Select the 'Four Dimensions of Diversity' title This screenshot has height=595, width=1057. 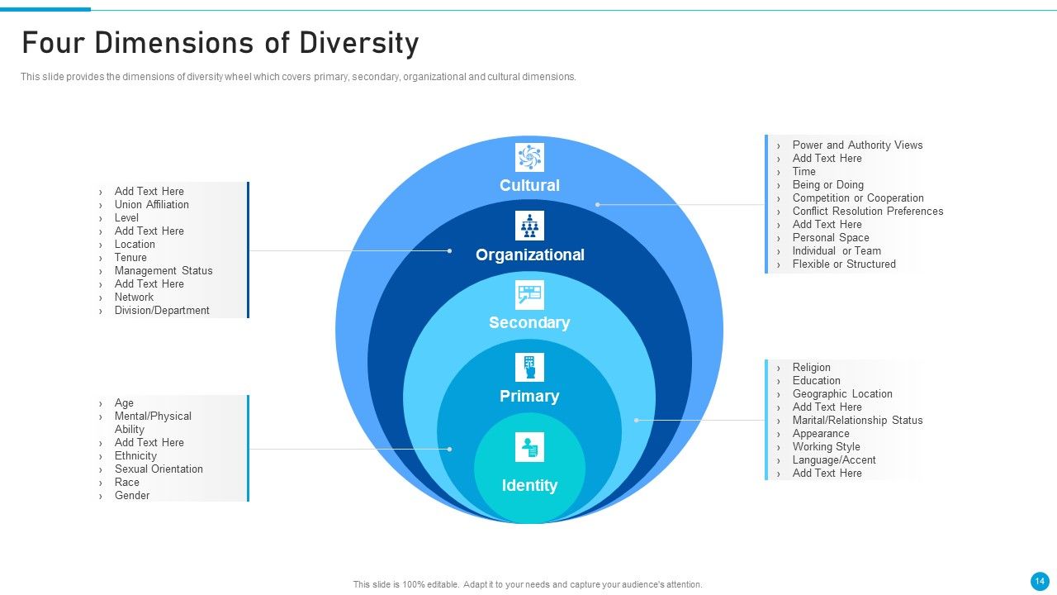coord(220,42)
